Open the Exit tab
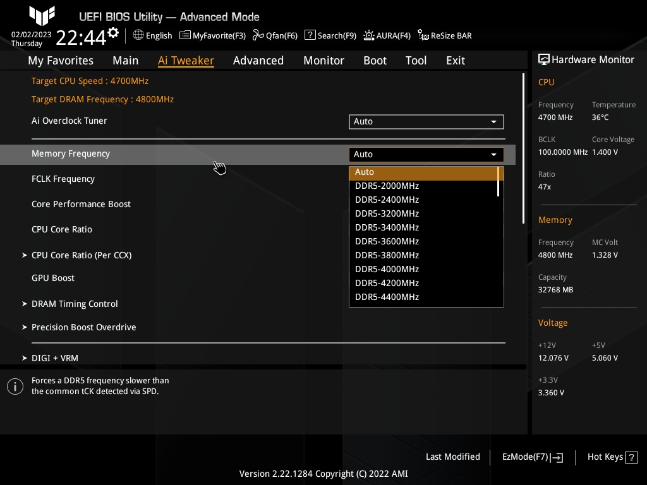This screenshot has height=485, width=647. pyautogui.click(x=456, y=61)
